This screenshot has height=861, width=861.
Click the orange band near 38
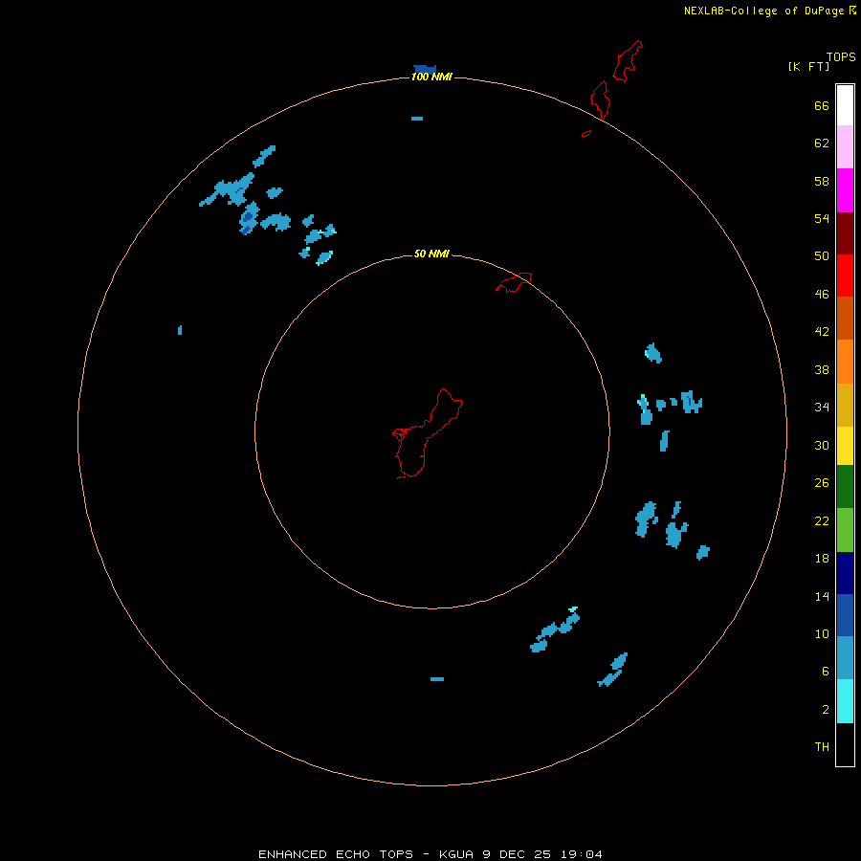click(845, 362)
